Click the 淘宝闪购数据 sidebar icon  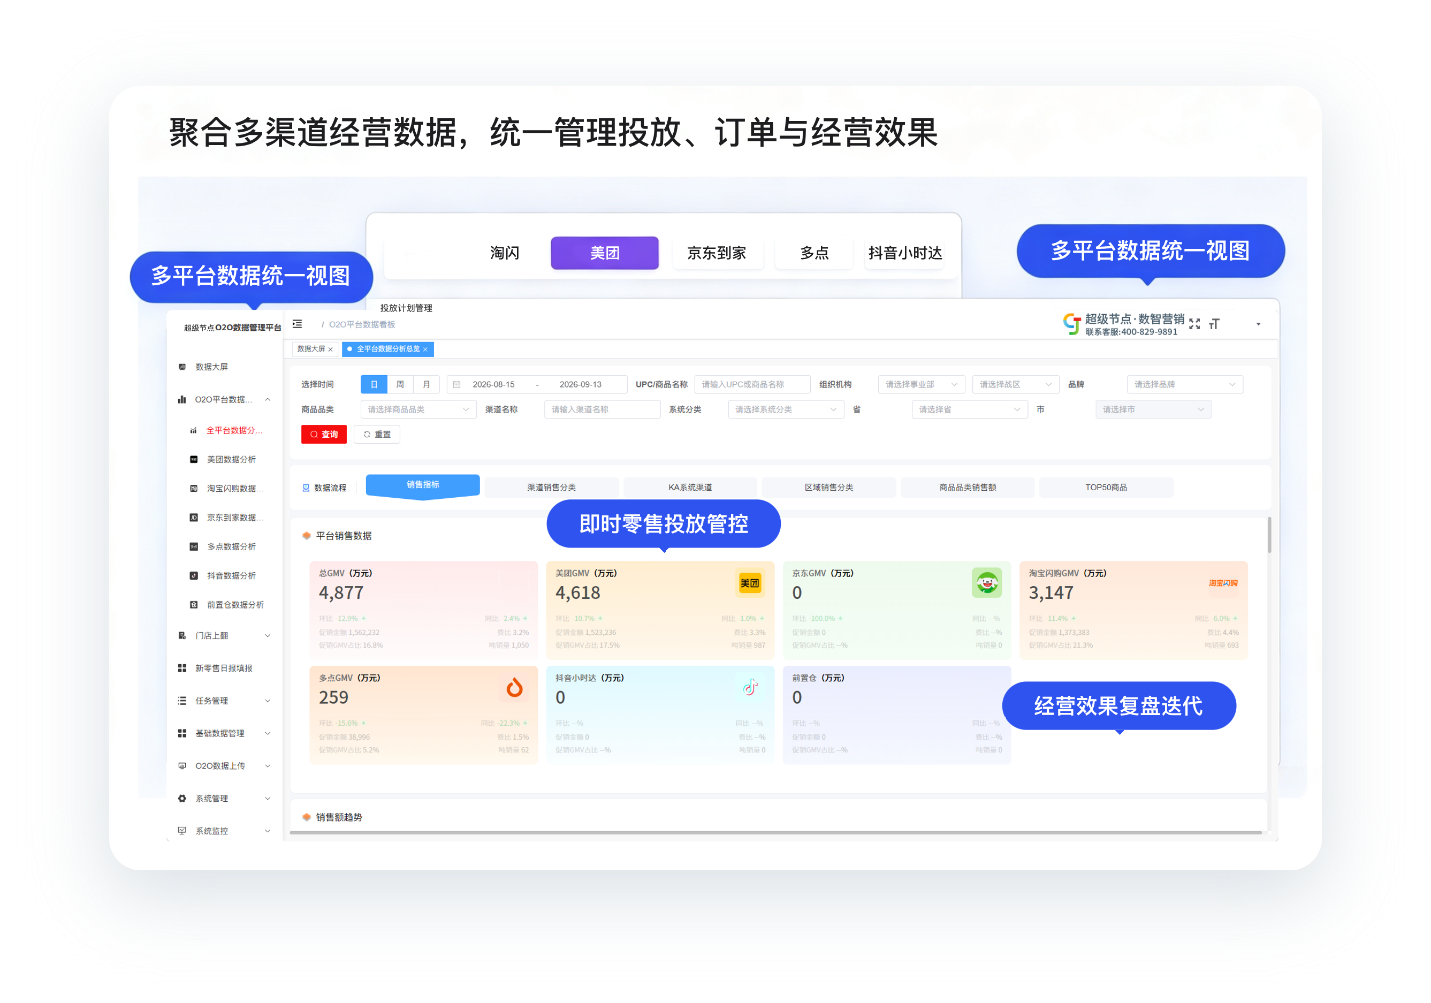[194, 489]
